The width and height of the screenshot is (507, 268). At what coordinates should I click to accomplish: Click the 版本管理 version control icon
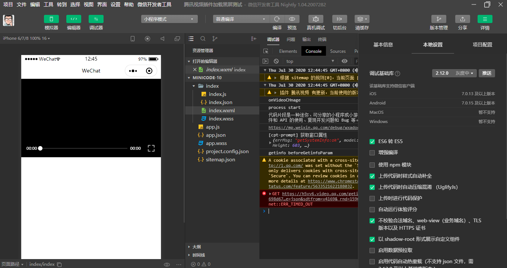[x=439, y=19]
